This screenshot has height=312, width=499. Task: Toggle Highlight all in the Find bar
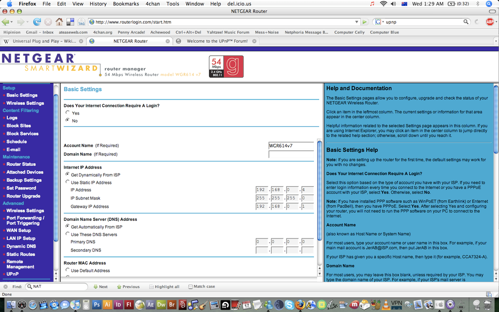coord(164,287)
